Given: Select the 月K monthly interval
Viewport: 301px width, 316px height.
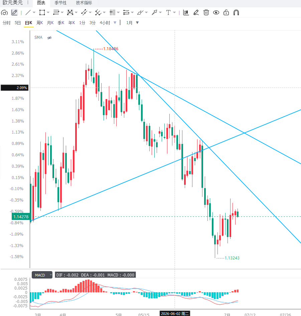Looking at the screenshot, I should (50, 23).
